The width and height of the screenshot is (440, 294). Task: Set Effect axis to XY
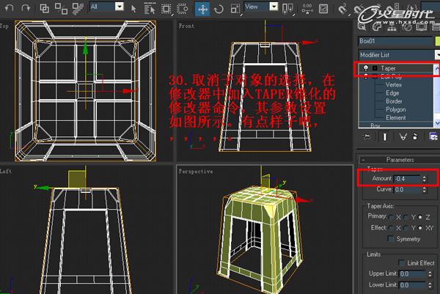click(x=420, y=228)
